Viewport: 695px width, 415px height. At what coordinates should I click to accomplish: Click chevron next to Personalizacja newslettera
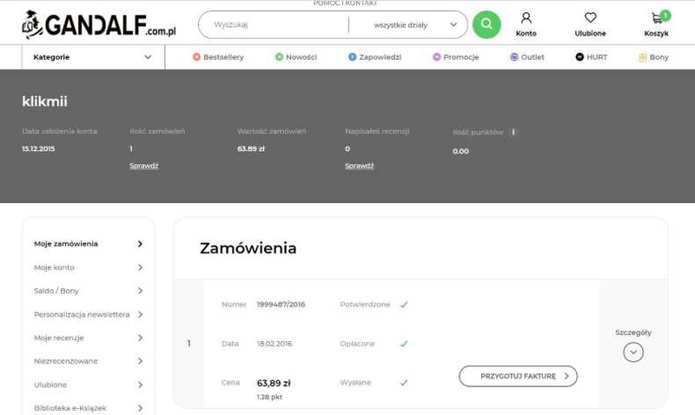[140, 314]
